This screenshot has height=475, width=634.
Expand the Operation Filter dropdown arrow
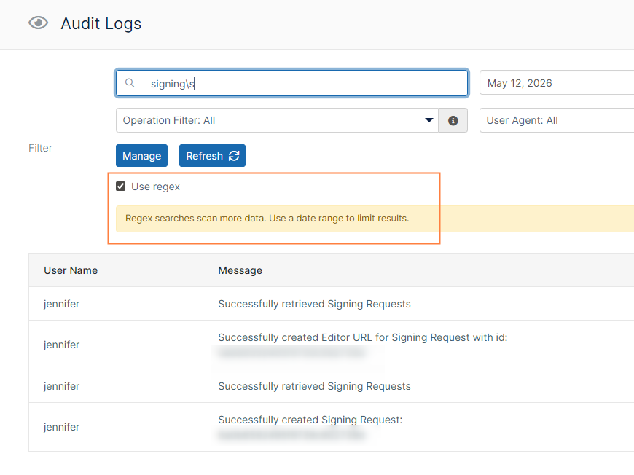click(429, 120)
